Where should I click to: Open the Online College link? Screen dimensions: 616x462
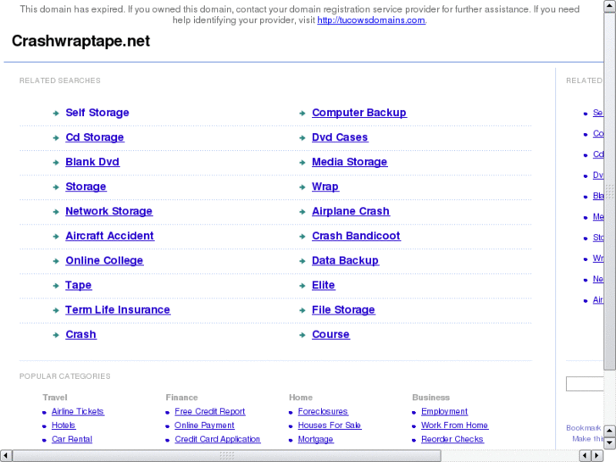[104, 261]
